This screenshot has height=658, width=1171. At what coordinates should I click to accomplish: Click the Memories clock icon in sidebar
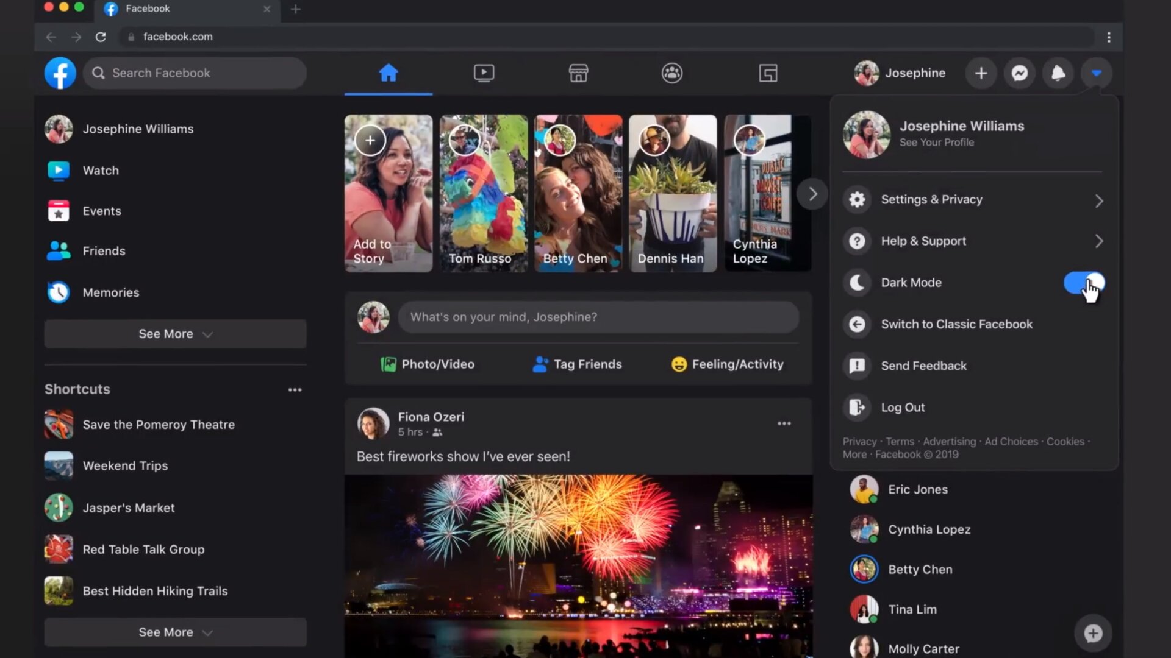[x=59, y=292]
